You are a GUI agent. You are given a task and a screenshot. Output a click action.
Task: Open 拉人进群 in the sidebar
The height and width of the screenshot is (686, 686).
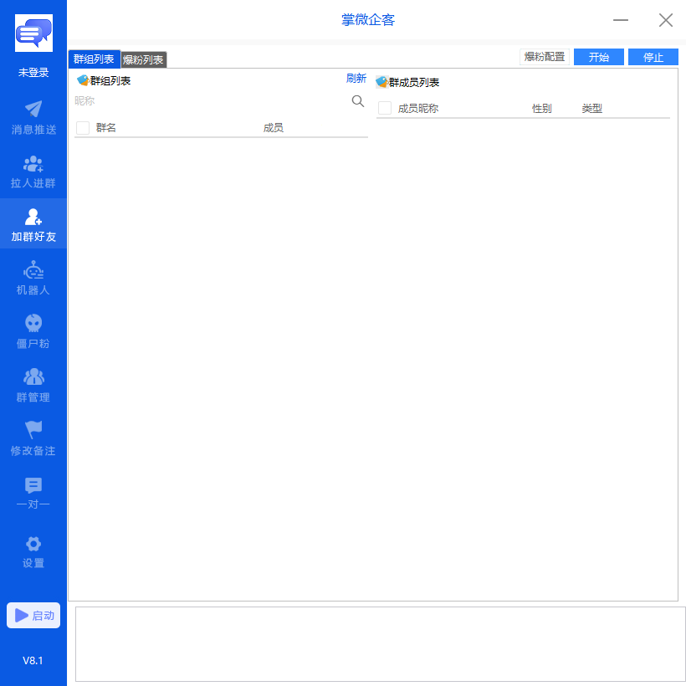(33, 171)
